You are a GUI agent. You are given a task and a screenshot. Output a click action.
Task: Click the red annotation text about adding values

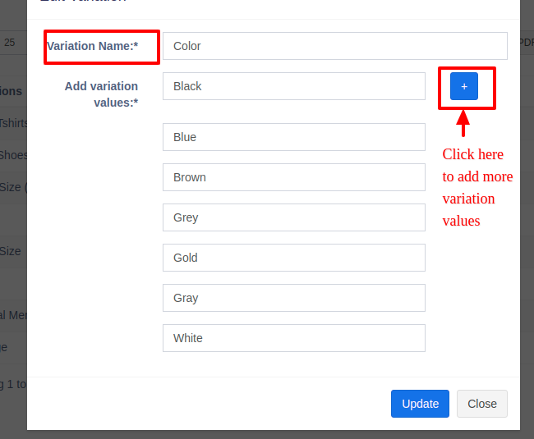pyautogui.click(x=476, y=187)
